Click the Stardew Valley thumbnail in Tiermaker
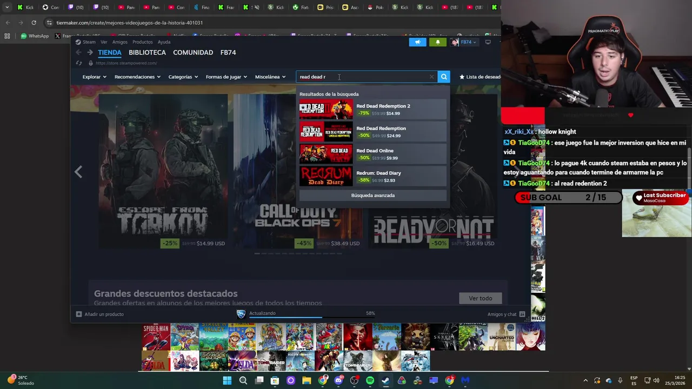Screen dimensions: 692x389 [214, 337]
